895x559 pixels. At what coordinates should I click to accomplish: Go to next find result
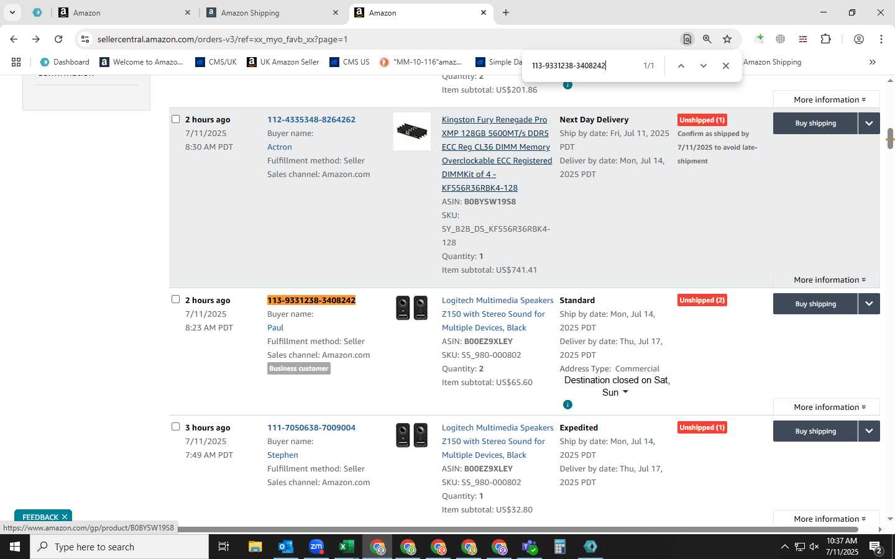click(704, 66)
